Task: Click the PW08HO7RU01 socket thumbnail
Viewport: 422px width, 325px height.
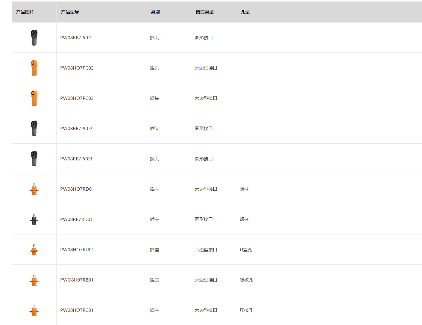Action: 34,250
